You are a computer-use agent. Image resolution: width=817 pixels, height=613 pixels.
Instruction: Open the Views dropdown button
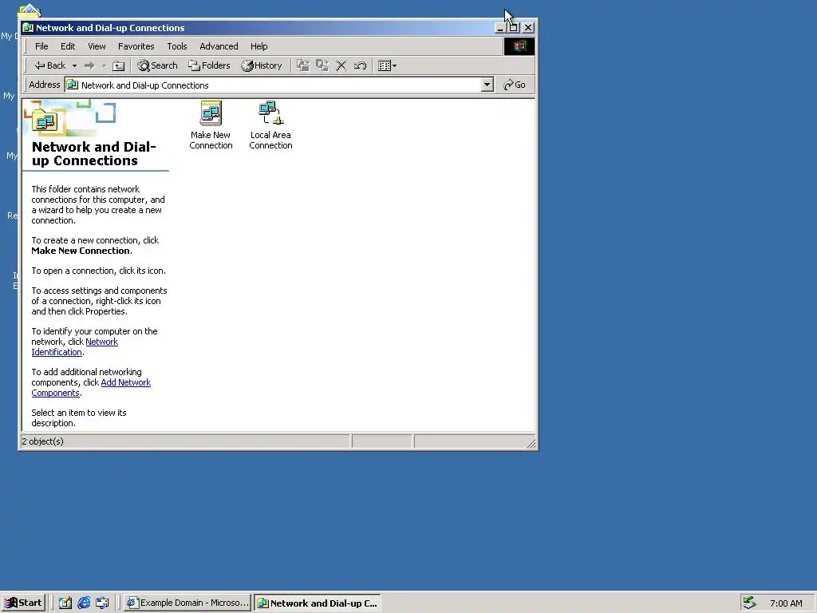(387, 65)
